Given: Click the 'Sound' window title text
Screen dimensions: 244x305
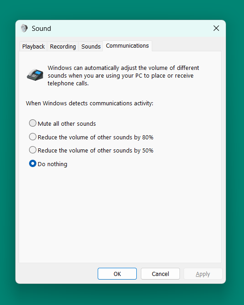Looking at the screenshot, I should coord(41,29).
